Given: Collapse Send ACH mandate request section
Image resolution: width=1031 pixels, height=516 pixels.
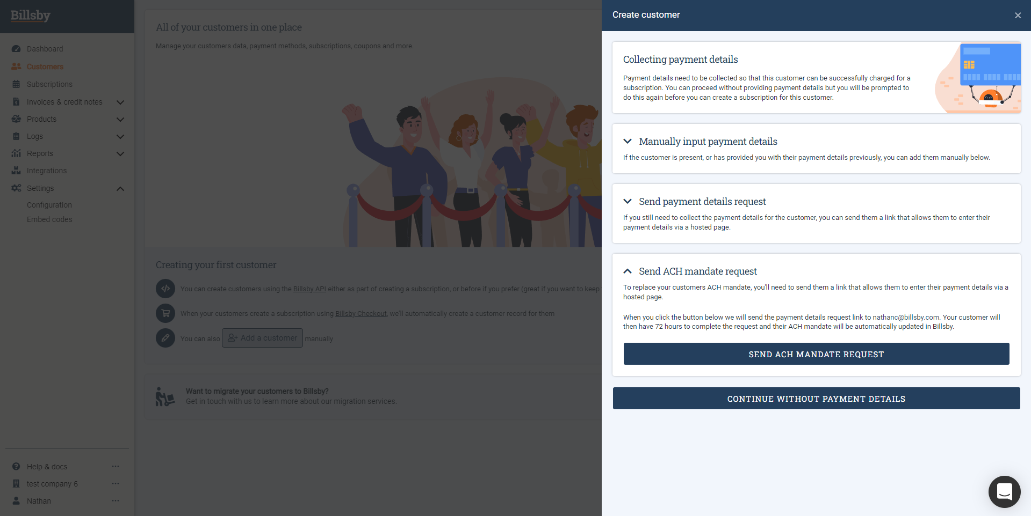Looking at the screenshot, I should click(x=627, y=271).
